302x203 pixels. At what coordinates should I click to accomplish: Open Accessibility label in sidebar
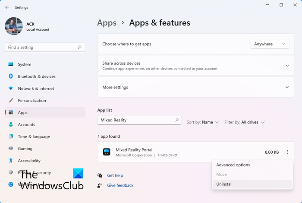[29, 161]
